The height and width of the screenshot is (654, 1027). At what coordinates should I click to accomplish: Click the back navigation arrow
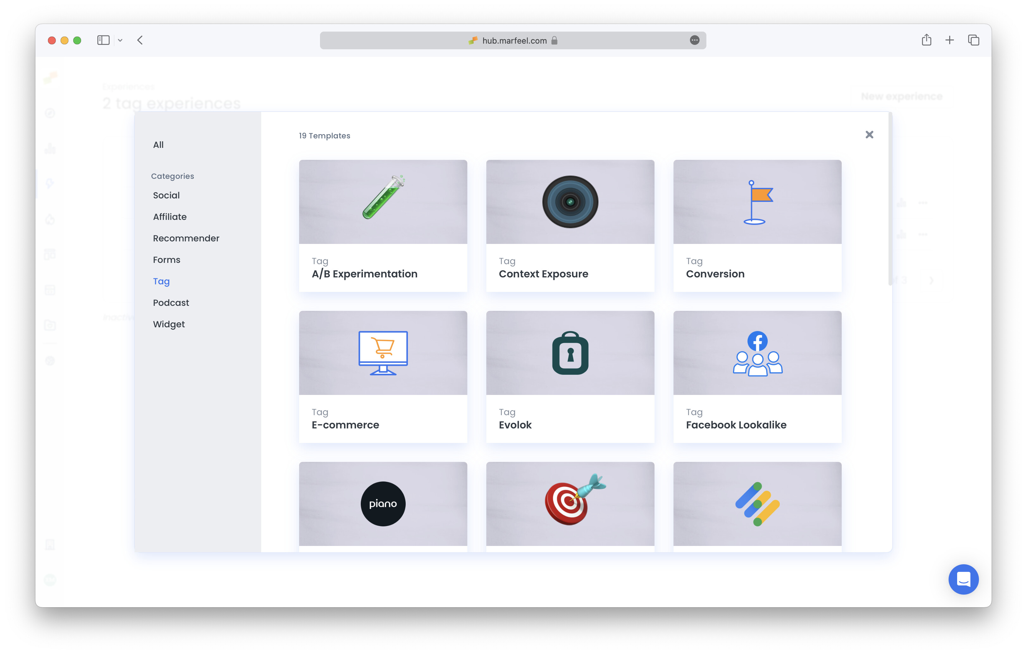point(140,40)
